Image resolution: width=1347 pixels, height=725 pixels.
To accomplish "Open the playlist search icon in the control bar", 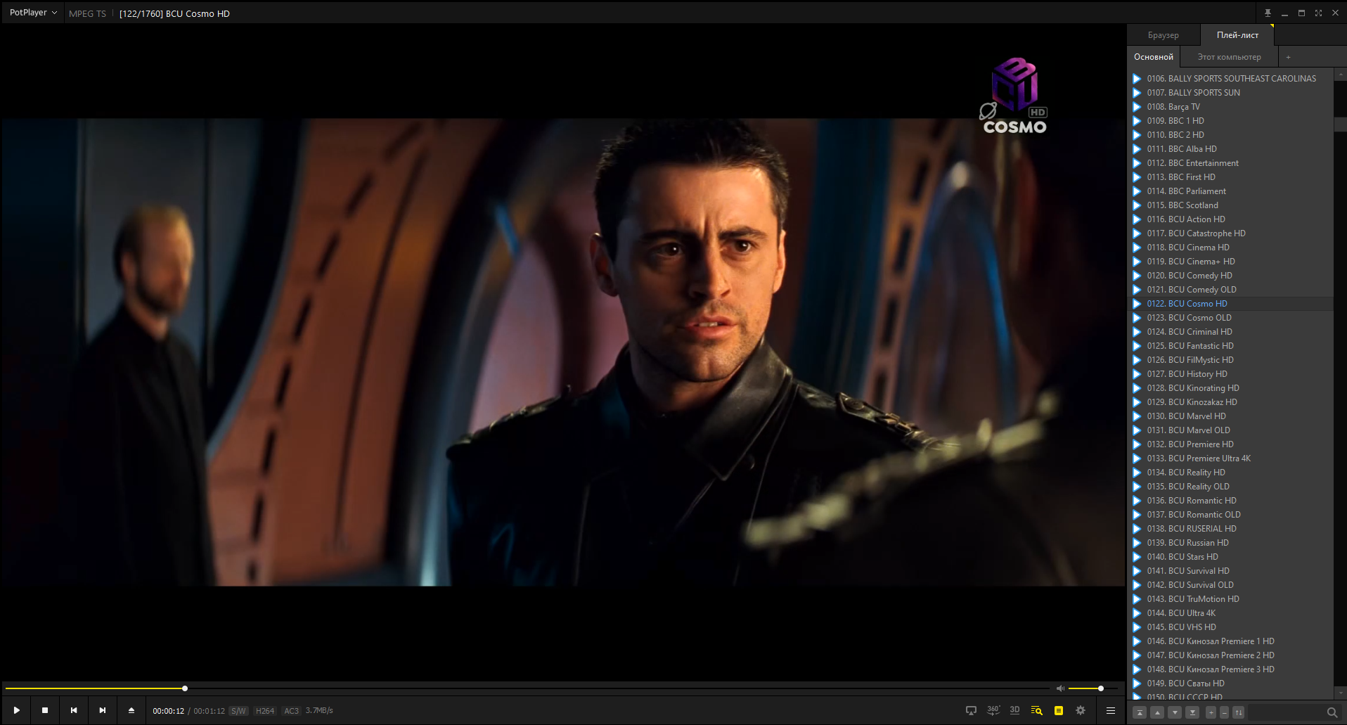I will 1036,710.
